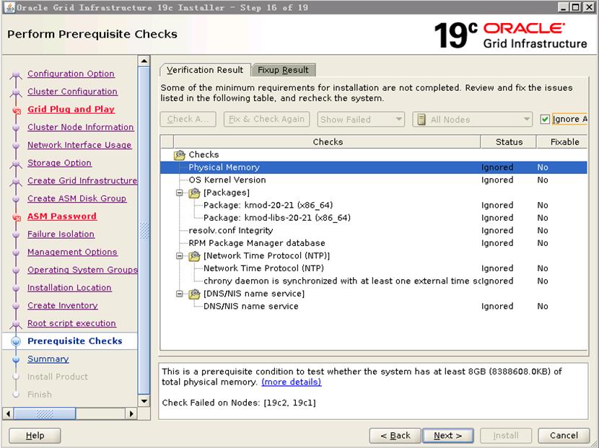This screenshot has width=599, height=448.
Task: Select the RPM Package Manager database check
Action: point(374,243)
